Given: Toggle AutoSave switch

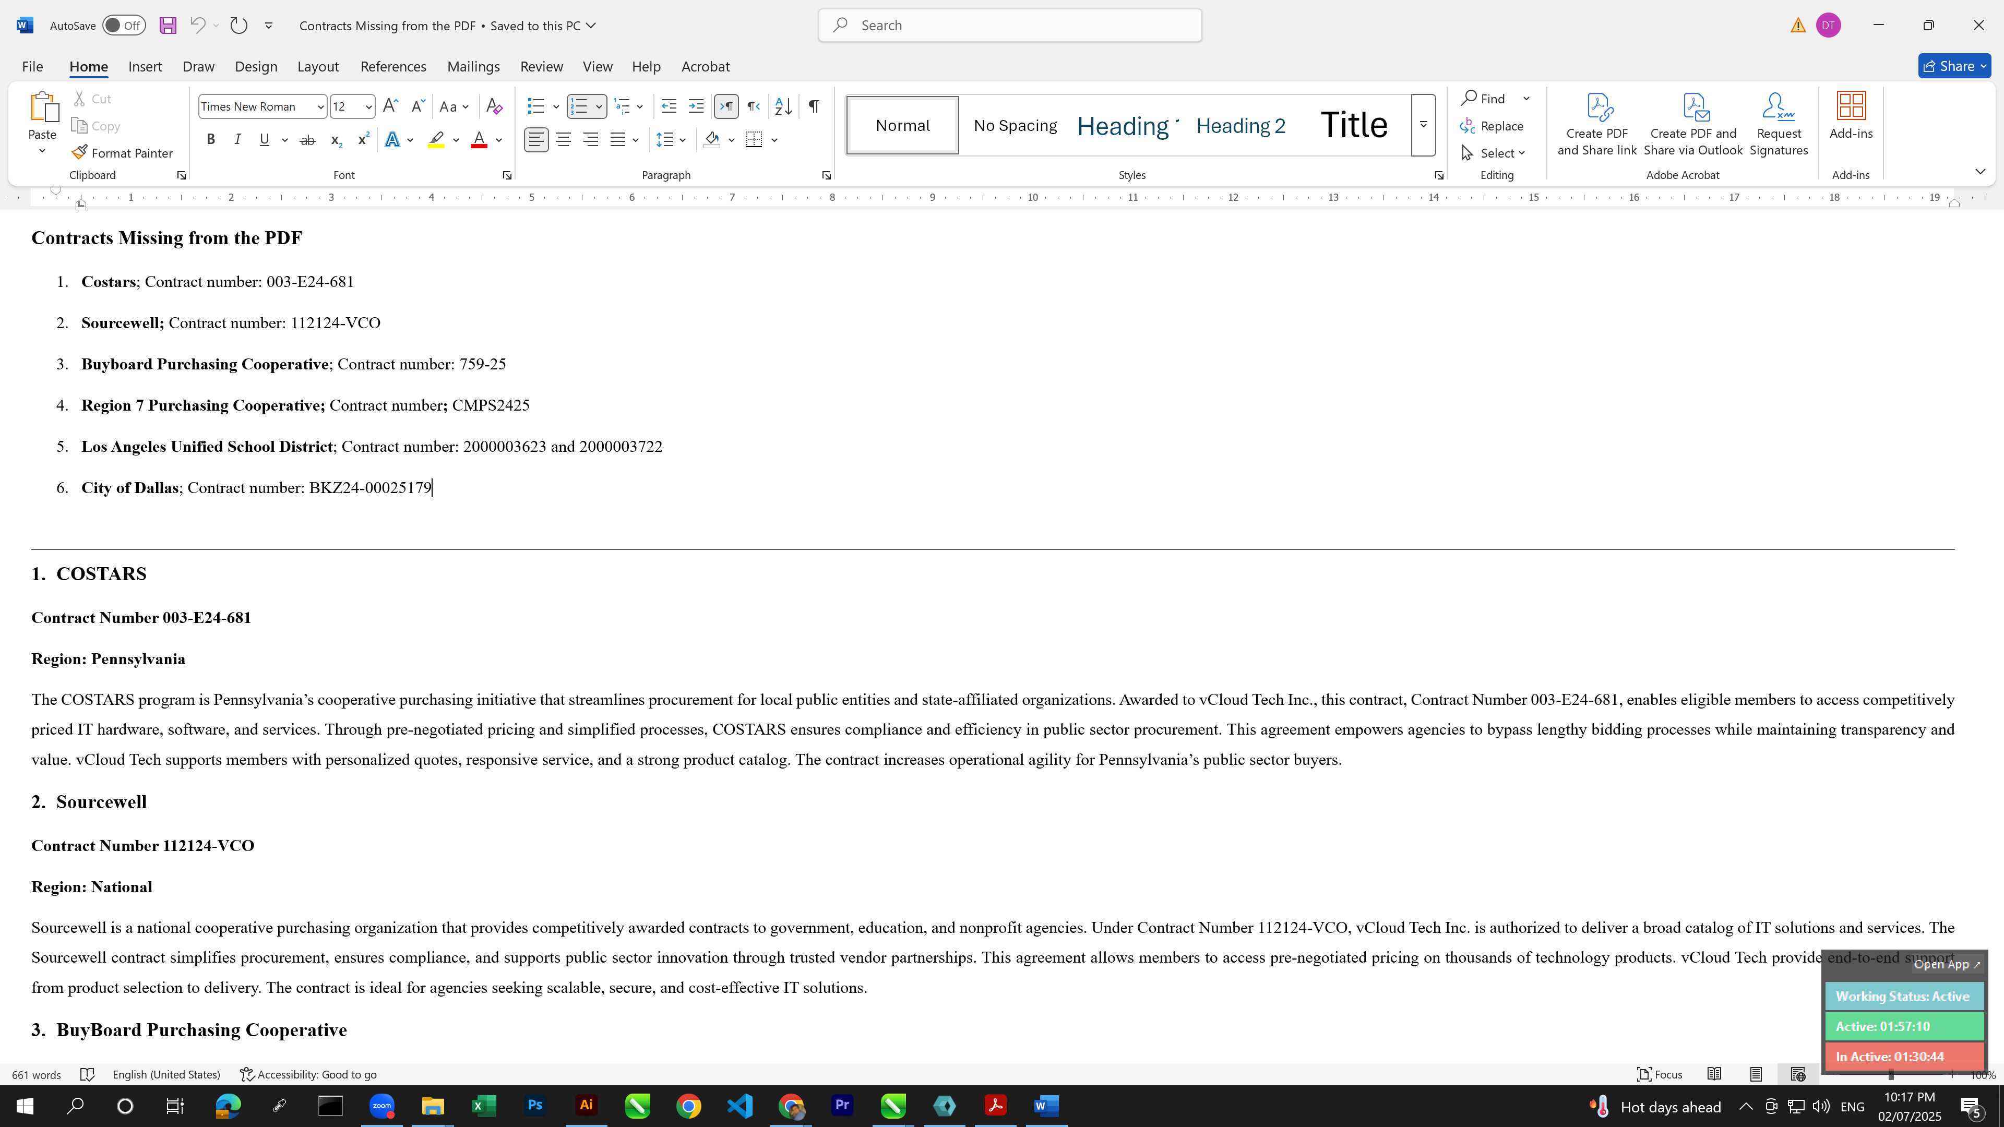Looking at the screenshot, I should 124,26.
